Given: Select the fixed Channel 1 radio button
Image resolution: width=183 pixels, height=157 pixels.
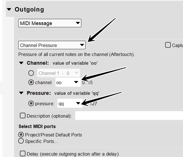Looking at the screenshot, I should pos(31,73).
